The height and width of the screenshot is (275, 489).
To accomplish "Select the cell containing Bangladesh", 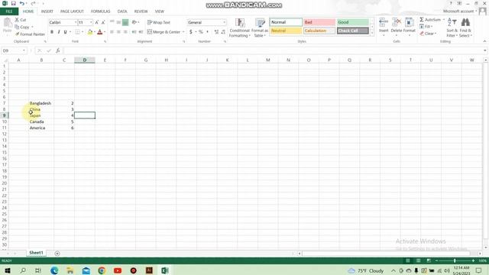I will click(41, 103).
